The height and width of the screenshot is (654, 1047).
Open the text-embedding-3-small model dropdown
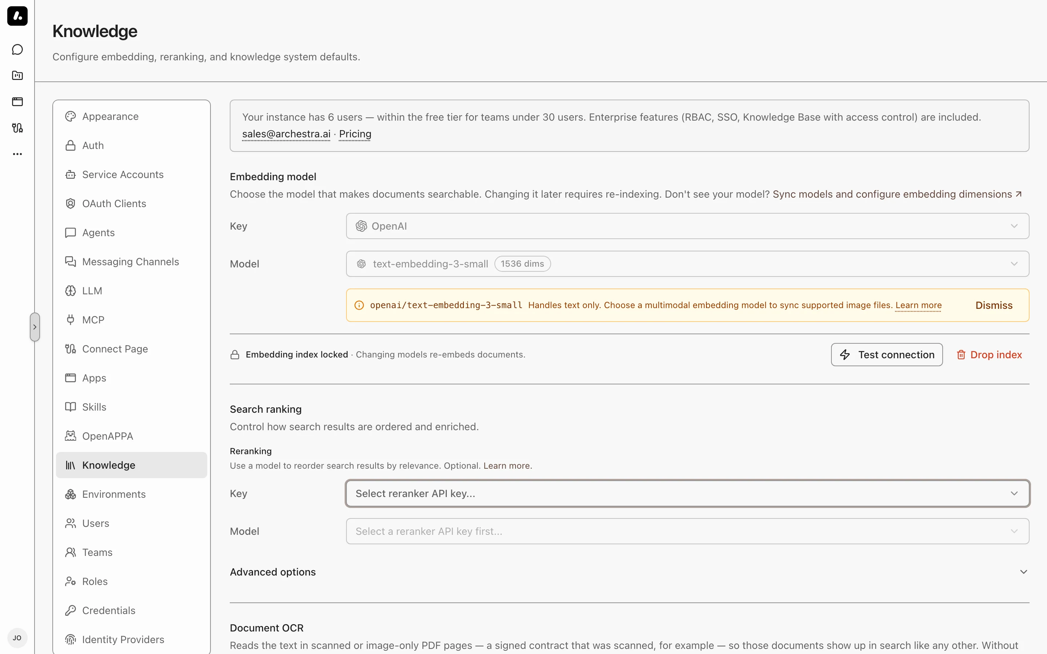(687, 264)
